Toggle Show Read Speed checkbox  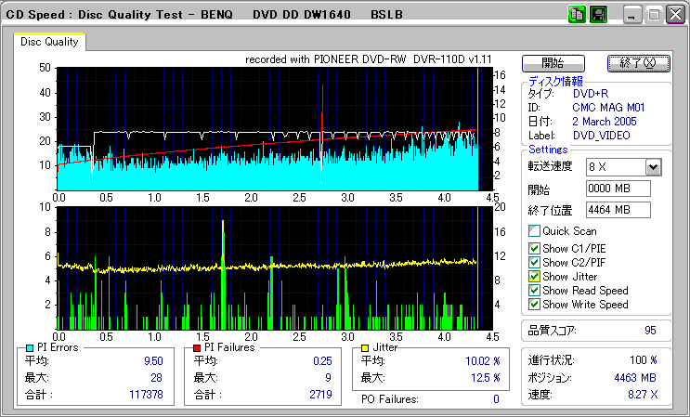[x=534, y=290]
